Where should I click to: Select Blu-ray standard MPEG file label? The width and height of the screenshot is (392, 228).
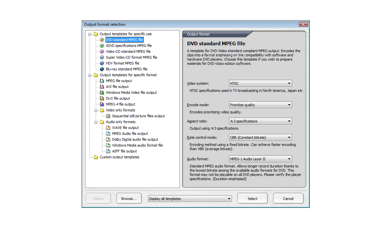126,69
